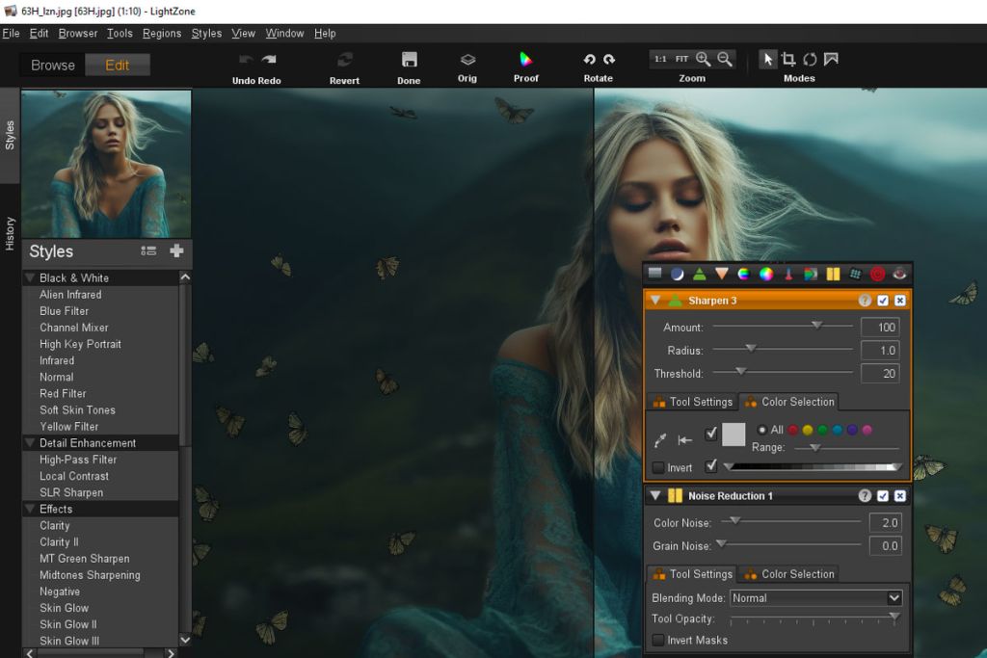Collapse the Black & White styles group
Image resolution: width=987 pixels, height=658 pixels.
click(x=30, y=277)
